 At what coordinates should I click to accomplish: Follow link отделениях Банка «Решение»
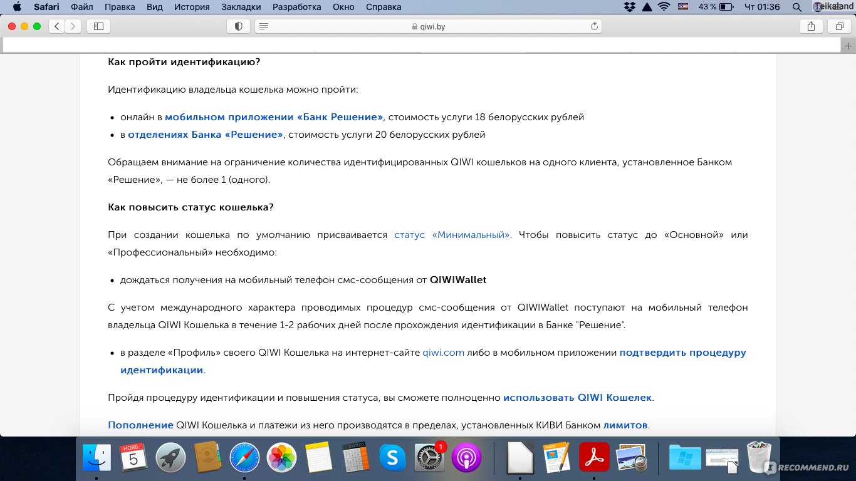pos(206,135)
